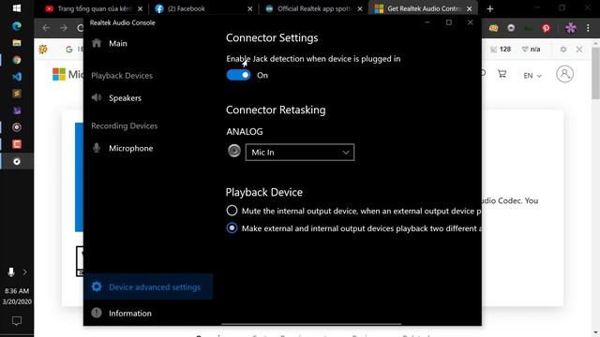Click the horizontal scrollbar in Realtek console

pos(311,324)
